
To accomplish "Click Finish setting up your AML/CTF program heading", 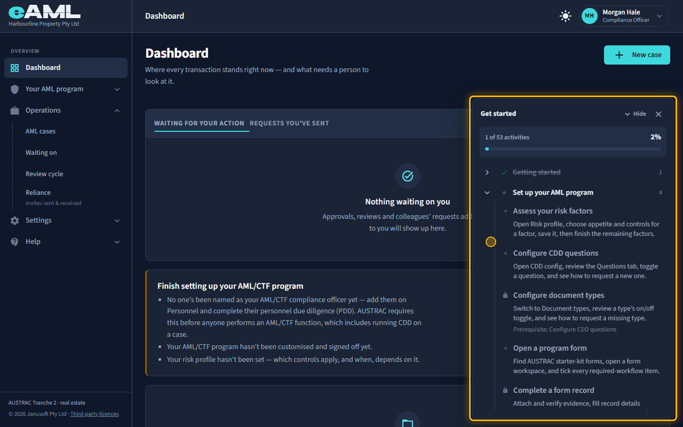I will [231, 286].
